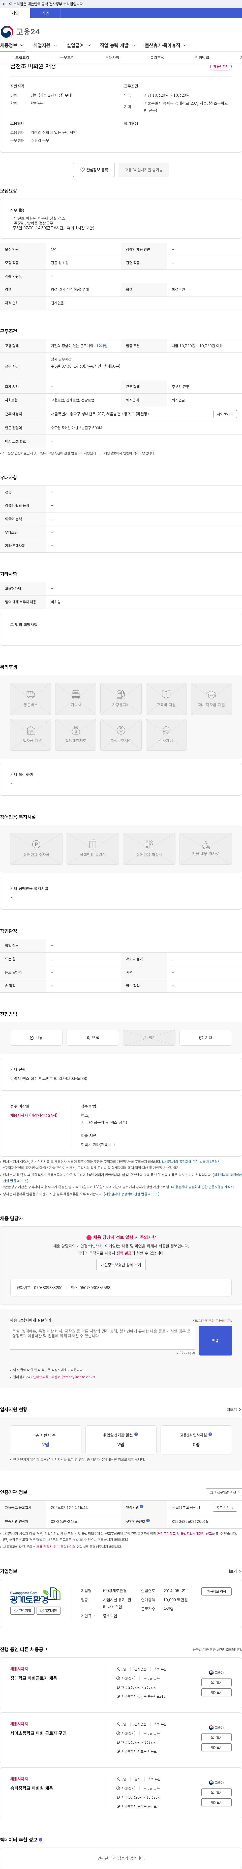
Task: Click the 관심기업 star button
Action: [x=22, y=1611]
